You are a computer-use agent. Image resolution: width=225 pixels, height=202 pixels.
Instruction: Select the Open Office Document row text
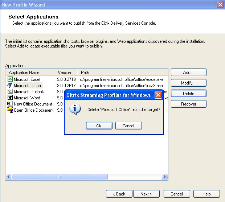(x=34, y=110)
